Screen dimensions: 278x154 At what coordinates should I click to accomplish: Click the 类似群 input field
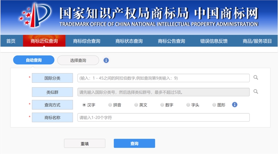coord(163,92)
